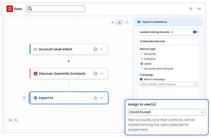Zoom in on the workflow canvas
The image size is (211, 138).
tap(10, 120)
